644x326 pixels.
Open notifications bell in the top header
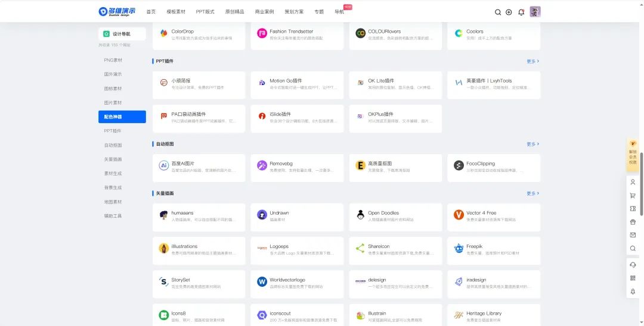[x=521, y=12]
